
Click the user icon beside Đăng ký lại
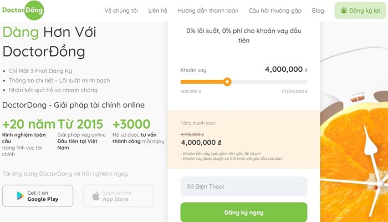tap(344, 11)
